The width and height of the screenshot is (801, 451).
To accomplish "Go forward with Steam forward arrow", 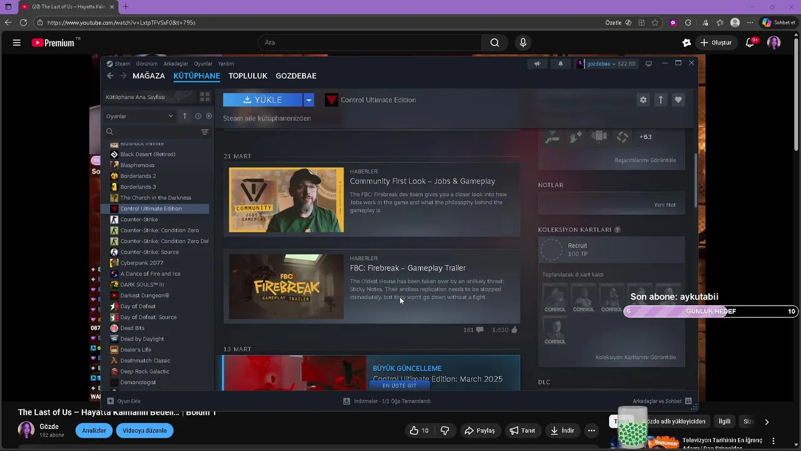I will (123, 76).
